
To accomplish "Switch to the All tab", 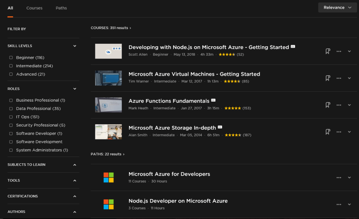I will click(10, 8).
